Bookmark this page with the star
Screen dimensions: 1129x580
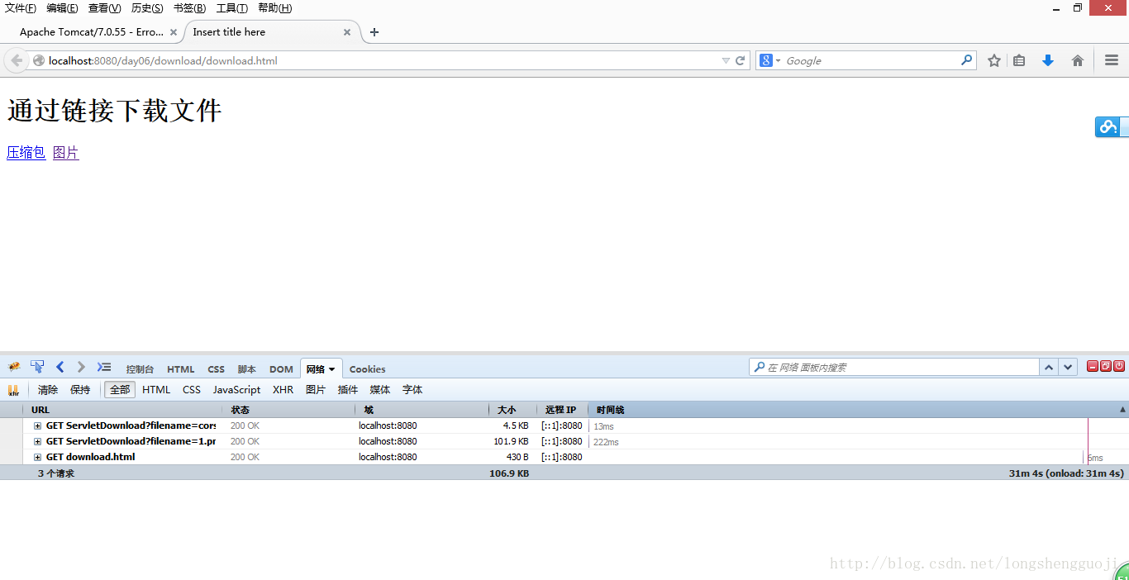pos(994,60)
